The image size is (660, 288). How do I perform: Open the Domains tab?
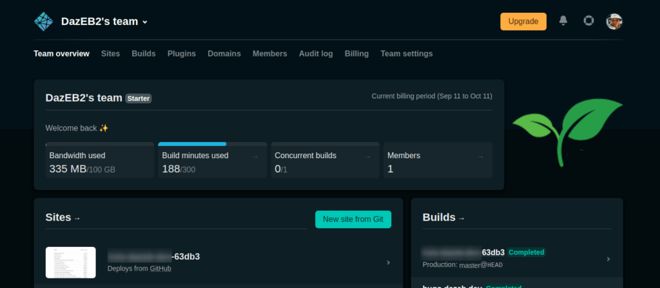[x=224, y=54]
